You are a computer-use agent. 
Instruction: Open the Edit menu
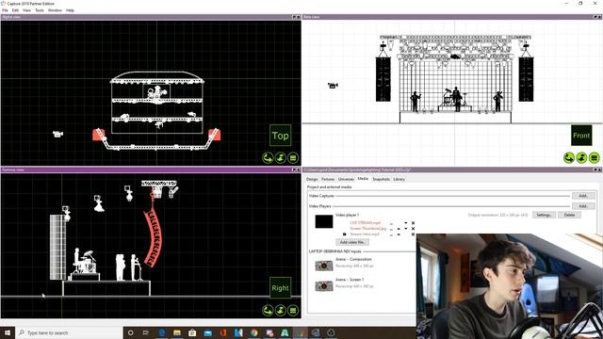15,10
